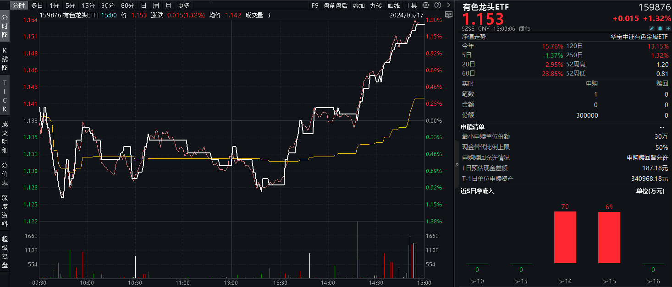Click the 均价 value 1.142 in chart header
672x287 pixels.
point(233,15)
